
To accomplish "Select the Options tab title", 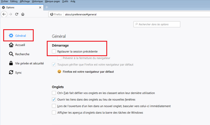I will point(10,8).
